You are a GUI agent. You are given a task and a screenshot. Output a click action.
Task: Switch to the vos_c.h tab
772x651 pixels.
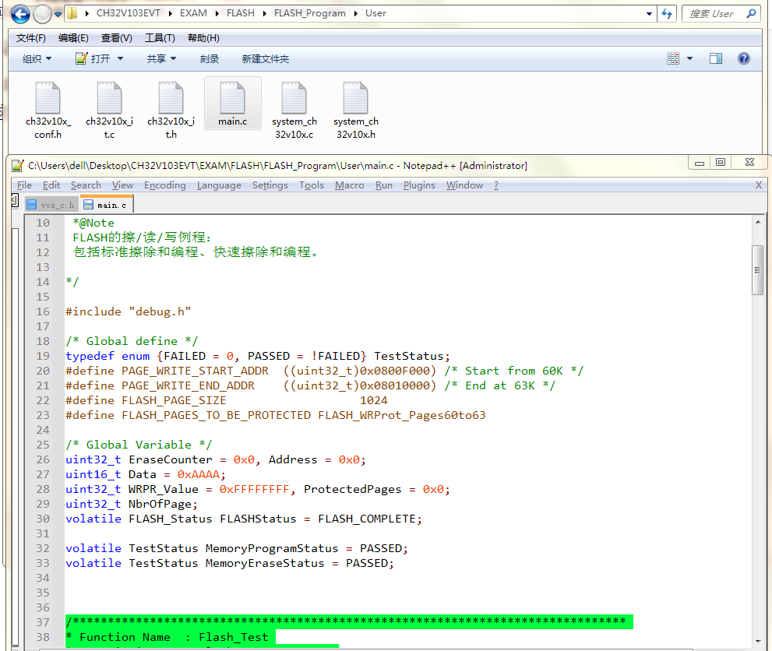click(51, 205)
